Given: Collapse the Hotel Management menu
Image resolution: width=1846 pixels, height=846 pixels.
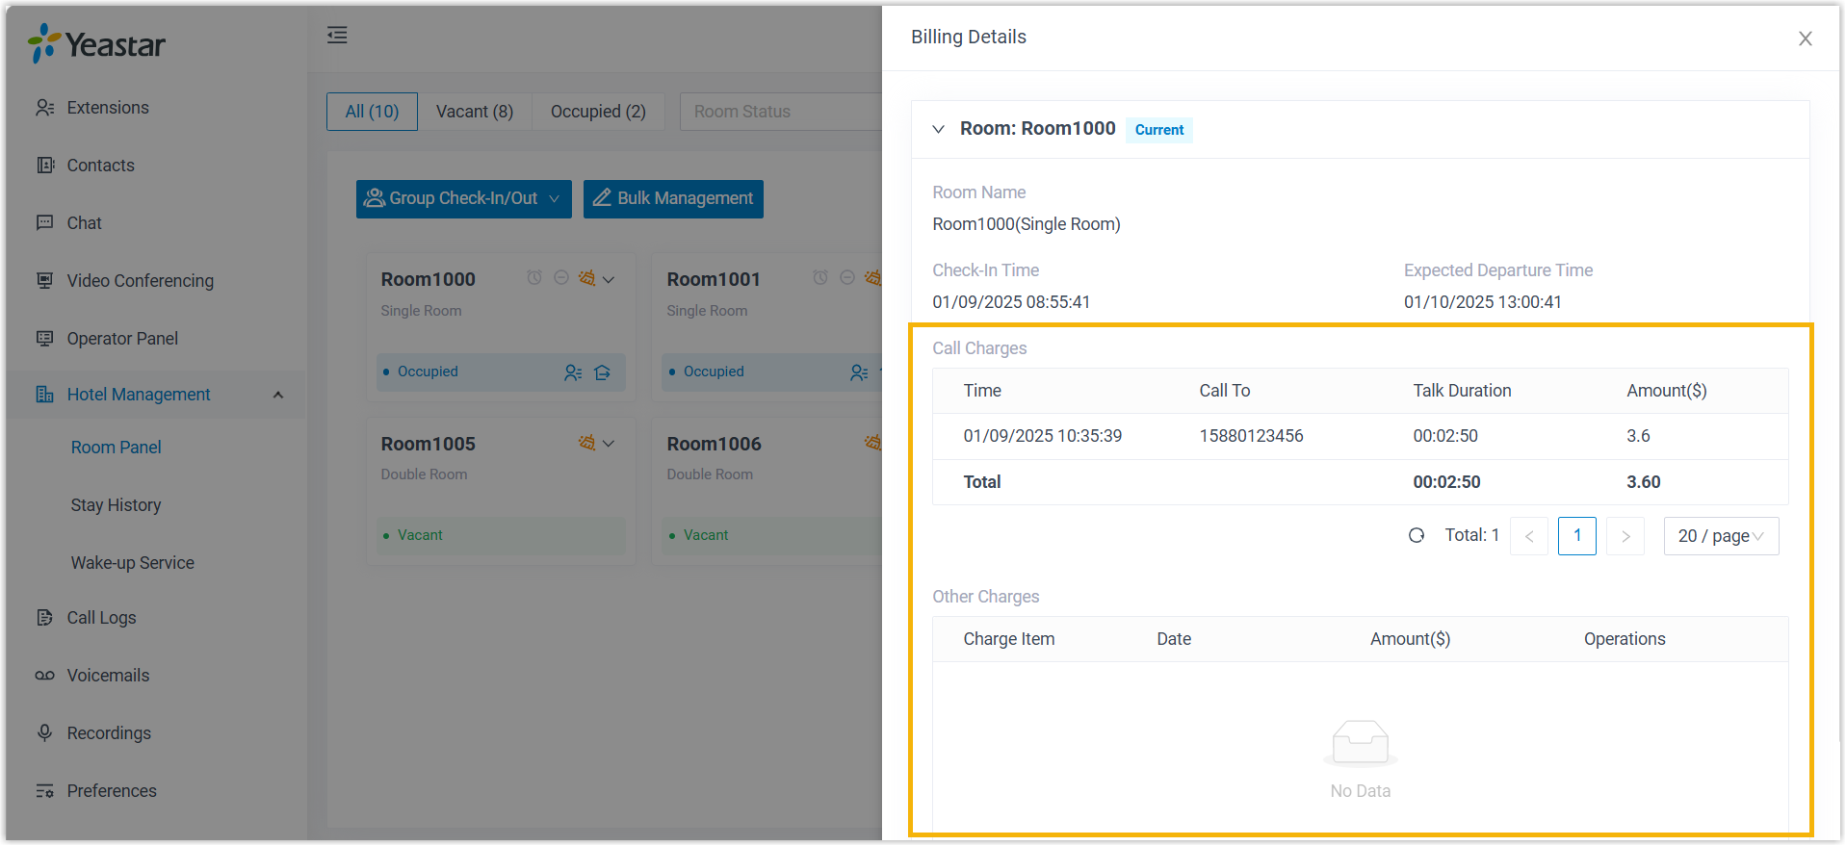Looking at the screenshot, I should point(278,395).
